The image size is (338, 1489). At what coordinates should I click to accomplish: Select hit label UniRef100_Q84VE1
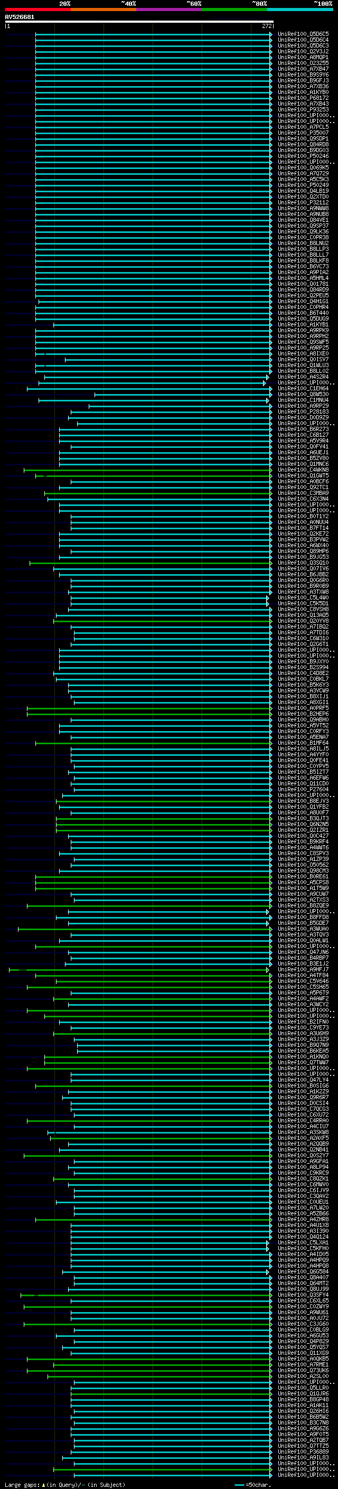coord(303,220)
